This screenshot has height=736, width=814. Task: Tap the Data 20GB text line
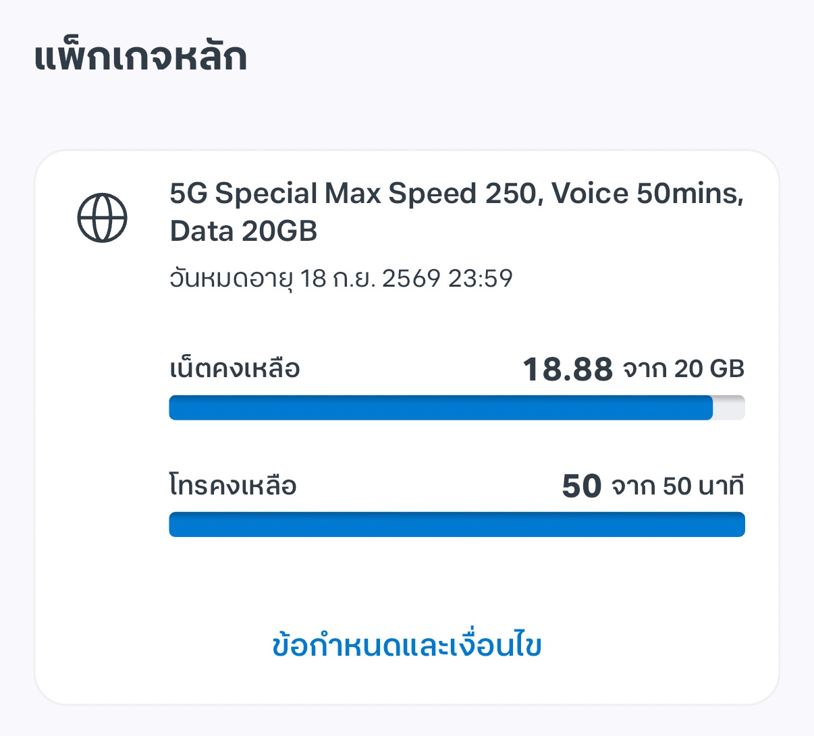(244, 231)
